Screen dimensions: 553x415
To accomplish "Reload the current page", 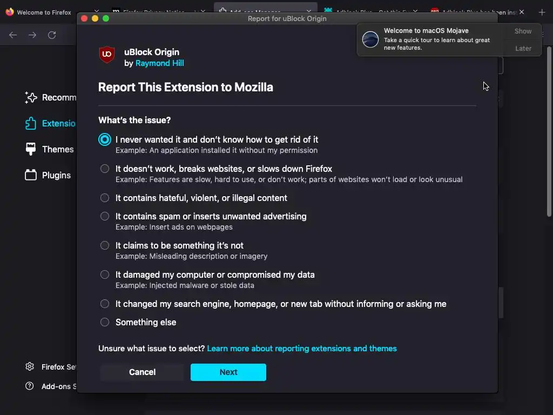I will point(52,35).
